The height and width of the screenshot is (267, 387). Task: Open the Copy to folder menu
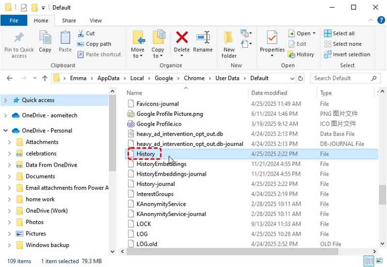[x=158, y=44]
